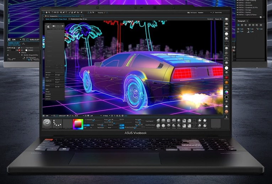Toggle the highlighted blue Mrgb button
This screenshot has width=272, height=184.
click(x=122, y=128)
